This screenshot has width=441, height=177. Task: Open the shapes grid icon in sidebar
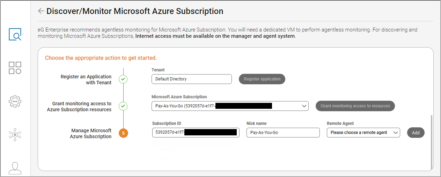(x=15, y=68)
